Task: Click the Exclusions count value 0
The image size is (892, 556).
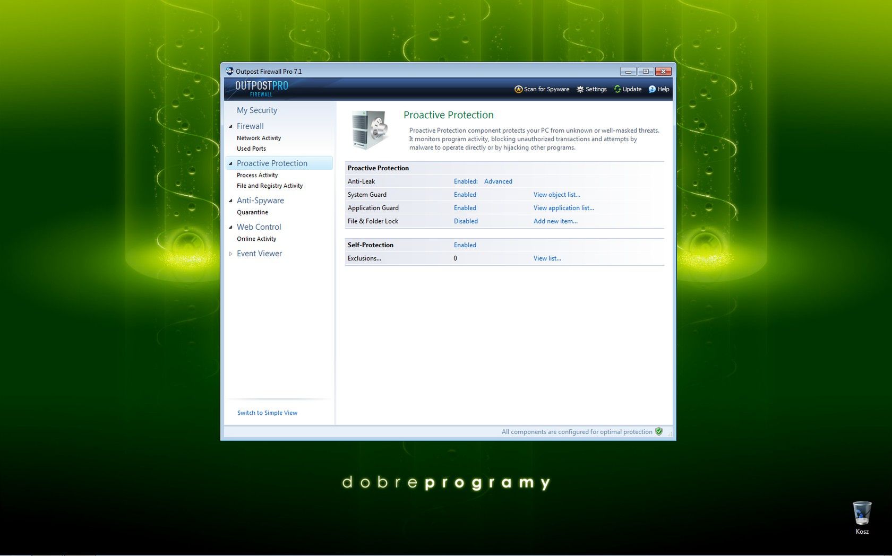Action: click(455, 258)
